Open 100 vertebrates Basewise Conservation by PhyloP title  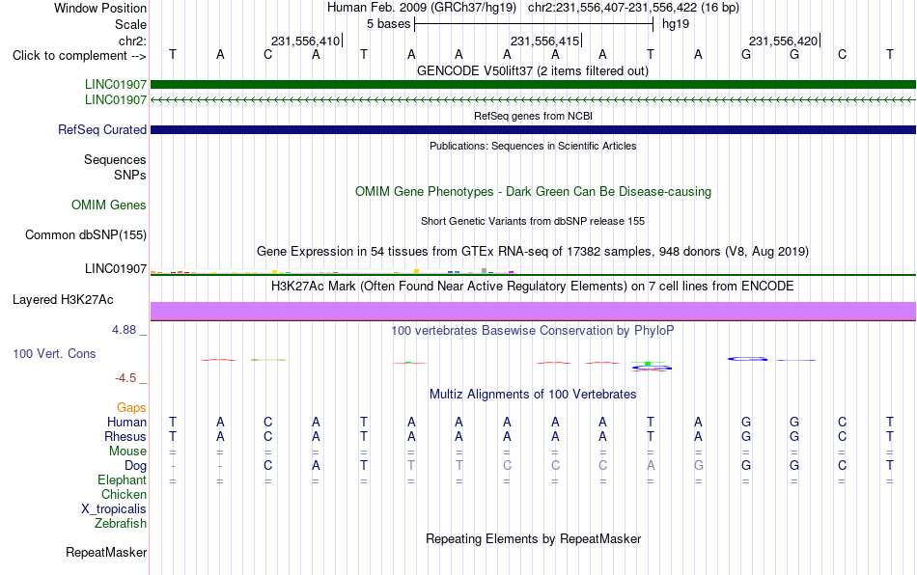click(x=532, y=331)
